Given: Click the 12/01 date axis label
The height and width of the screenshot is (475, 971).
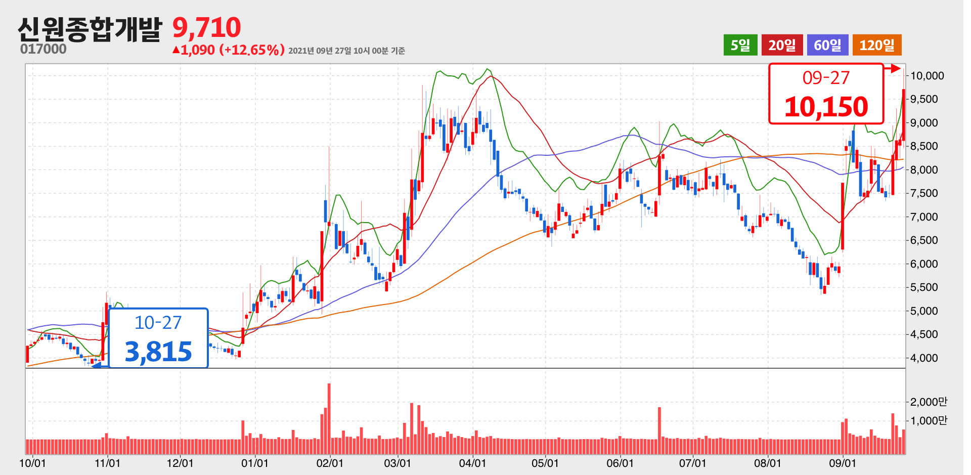Looking at the screenshot, I should [x=180, y=463].
